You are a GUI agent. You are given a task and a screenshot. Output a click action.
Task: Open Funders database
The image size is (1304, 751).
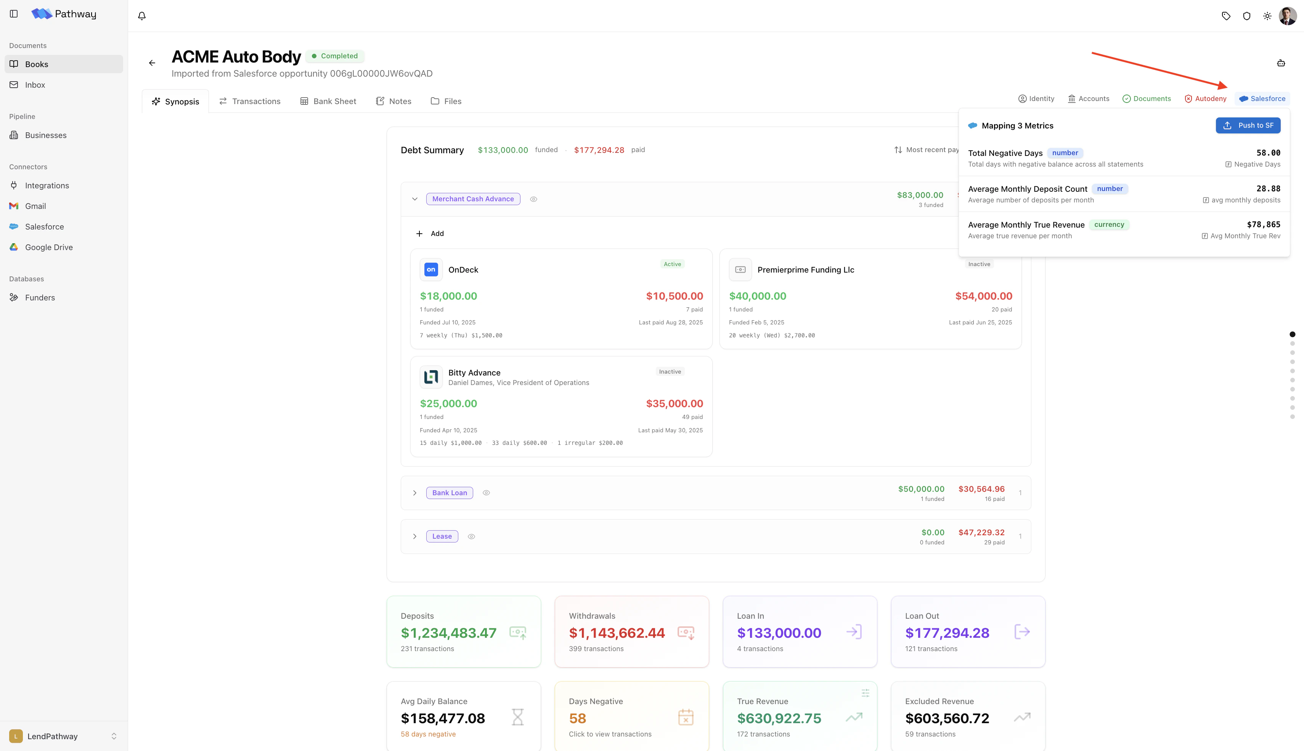tap(64, 297)
